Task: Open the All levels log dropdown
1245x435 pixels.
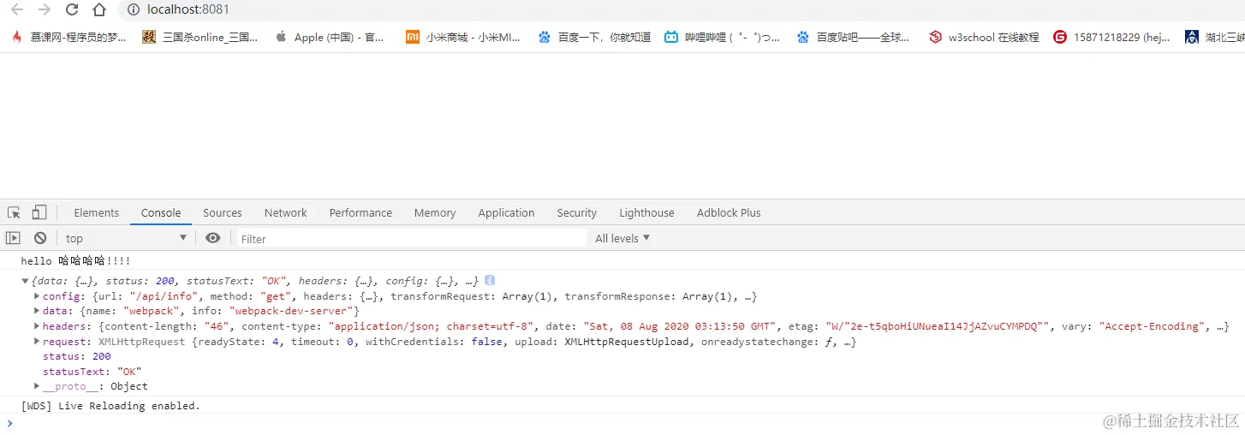Action: coord(622,238)
